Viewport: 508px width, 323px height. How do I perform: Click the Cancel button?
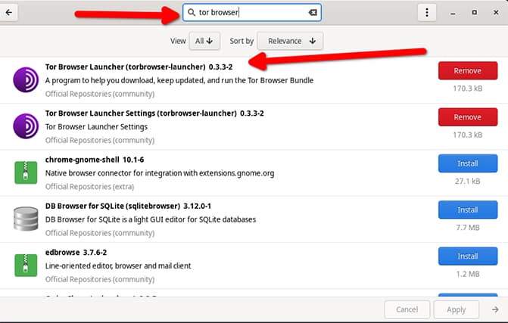(x=407, y=309)
